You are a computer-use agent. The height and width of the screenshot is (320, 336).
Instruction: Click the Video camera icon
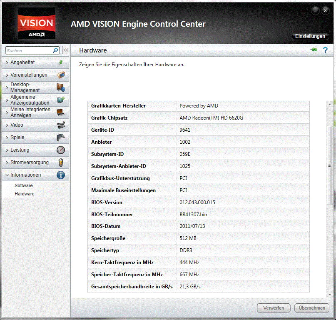tap(61, 125)
